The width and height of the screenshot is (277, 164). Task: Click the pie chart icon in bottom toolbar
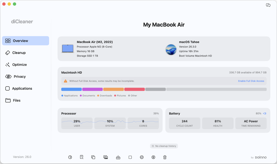pos(70,157)
